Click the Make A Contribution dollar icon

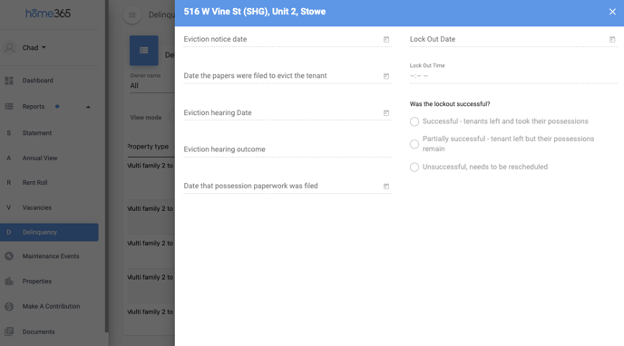9,306
